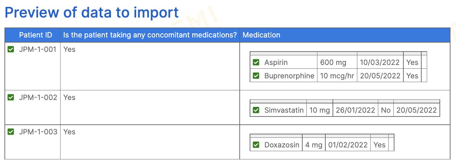
Task: Uncheck the JPM-1-002 patient row checkbox
Action: click(11, 98)
